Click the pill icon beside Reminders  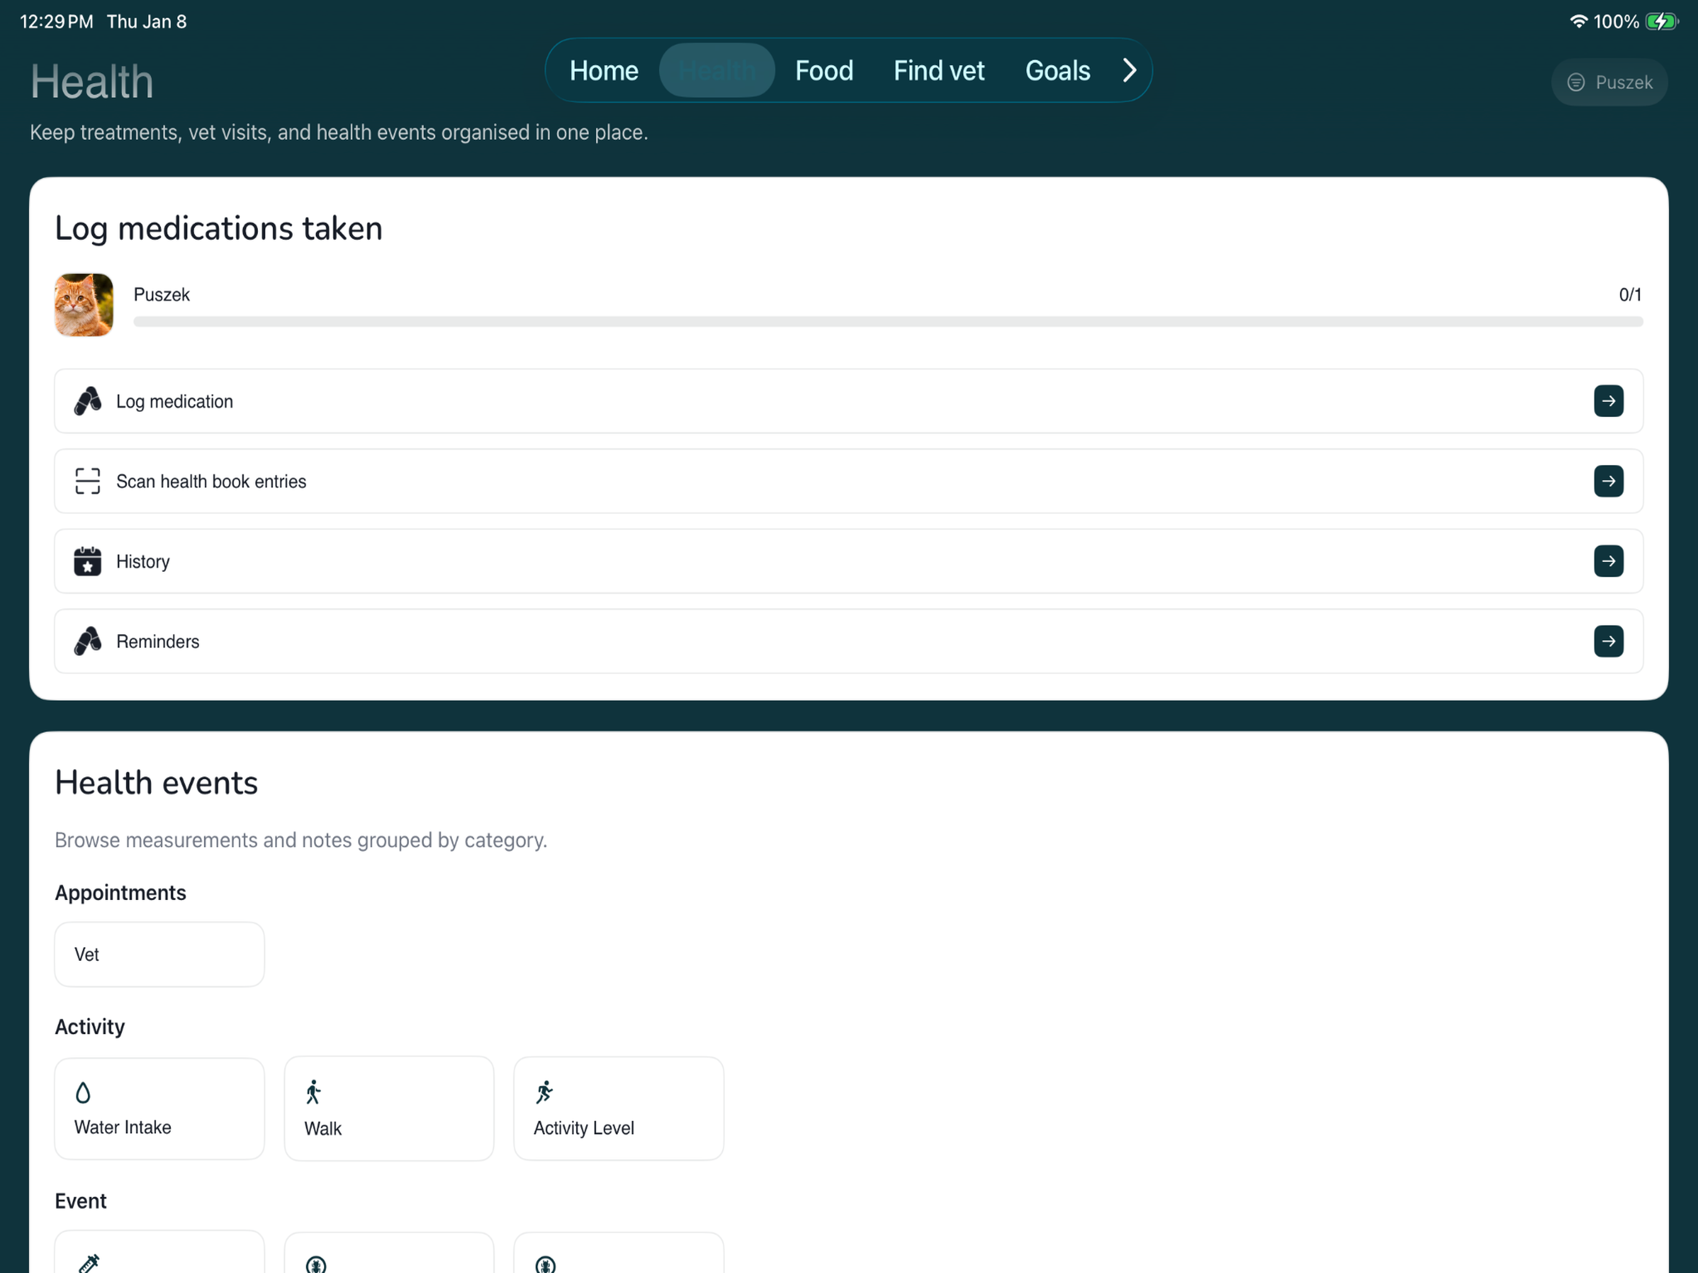(x=88, y=641)
